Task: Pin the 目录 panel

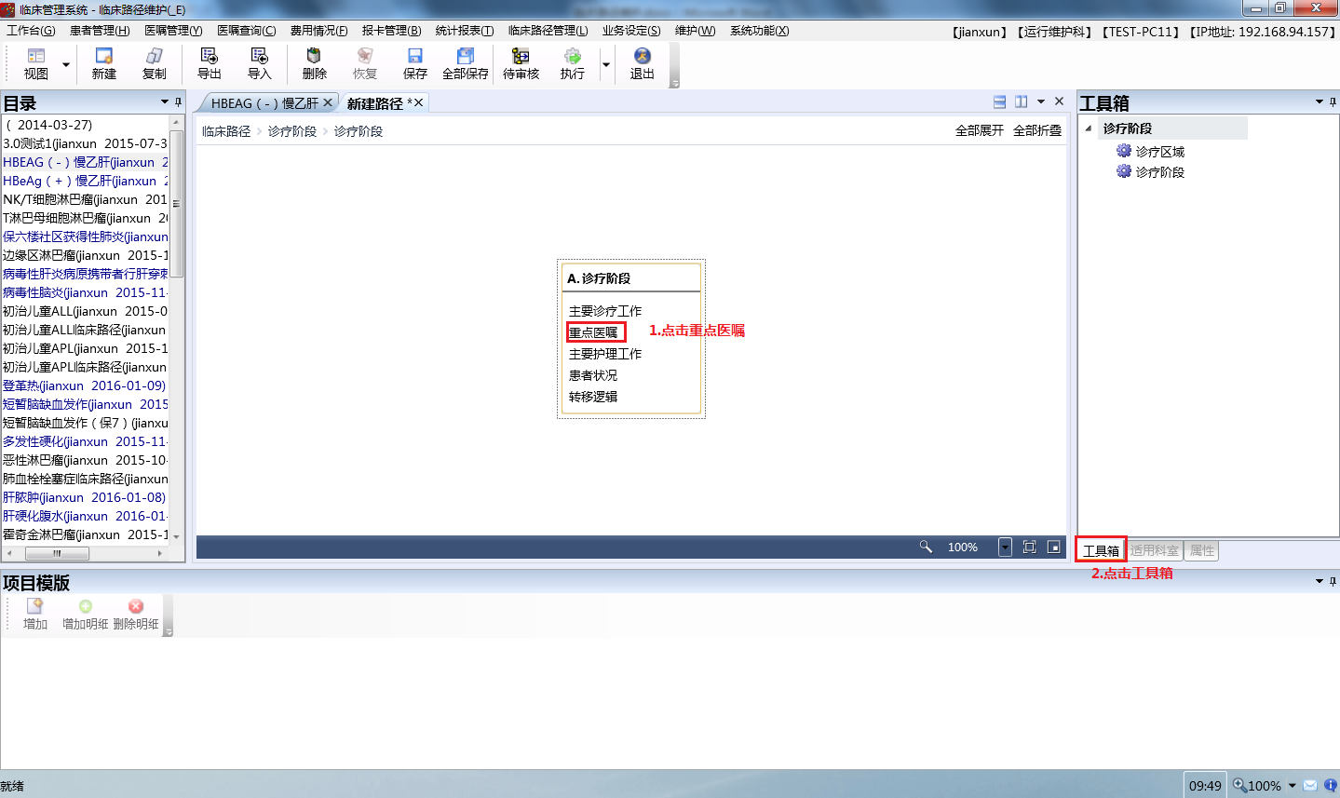Action: coord(179,101)
